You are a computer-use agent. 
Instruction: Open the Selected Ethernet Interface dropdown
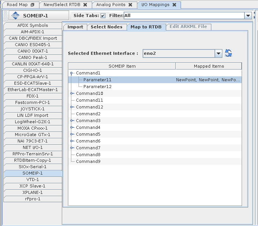click(x=219, y=53)
